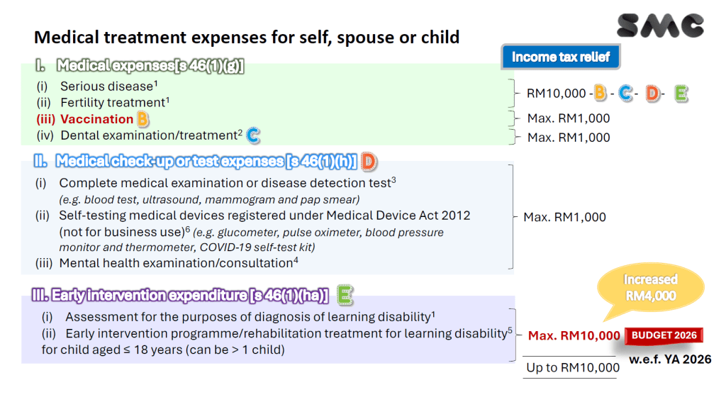Click the blue C badge beside Dental examination
Image resolution: width=726 pixels, height=402 pixels.
click(x=253, y=135)
